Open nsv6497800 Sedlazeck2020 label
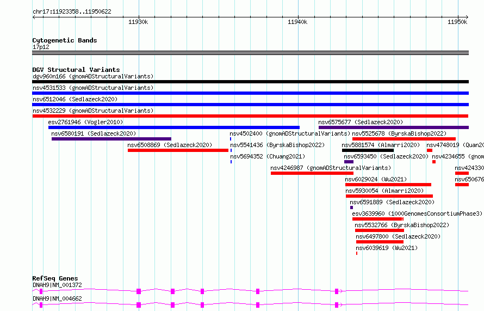Viewport: 484px width, 311px height. point(398,236)
